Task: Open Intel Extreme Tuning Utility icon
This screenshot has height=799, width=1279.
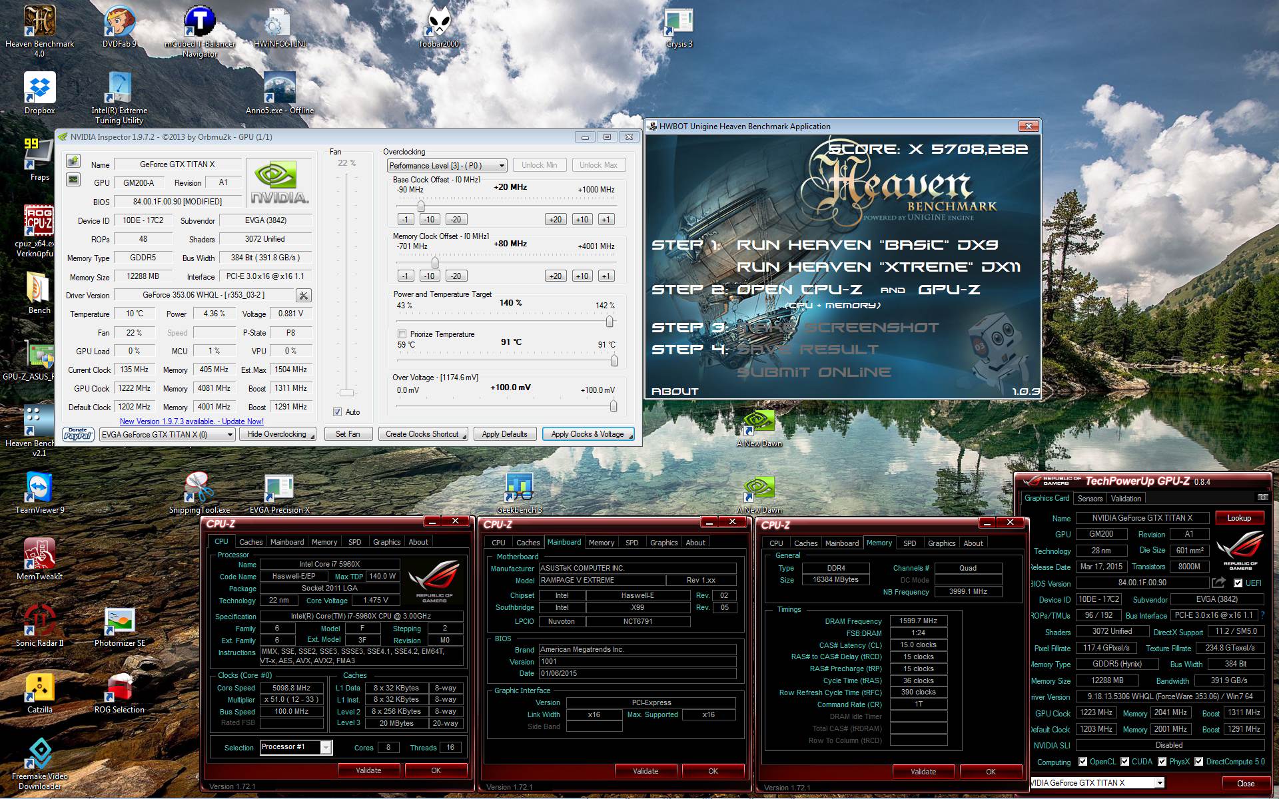Action: [119, 98]
